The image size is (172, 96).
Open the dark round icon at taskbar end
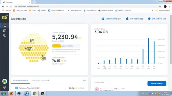[x=42, y=94]
